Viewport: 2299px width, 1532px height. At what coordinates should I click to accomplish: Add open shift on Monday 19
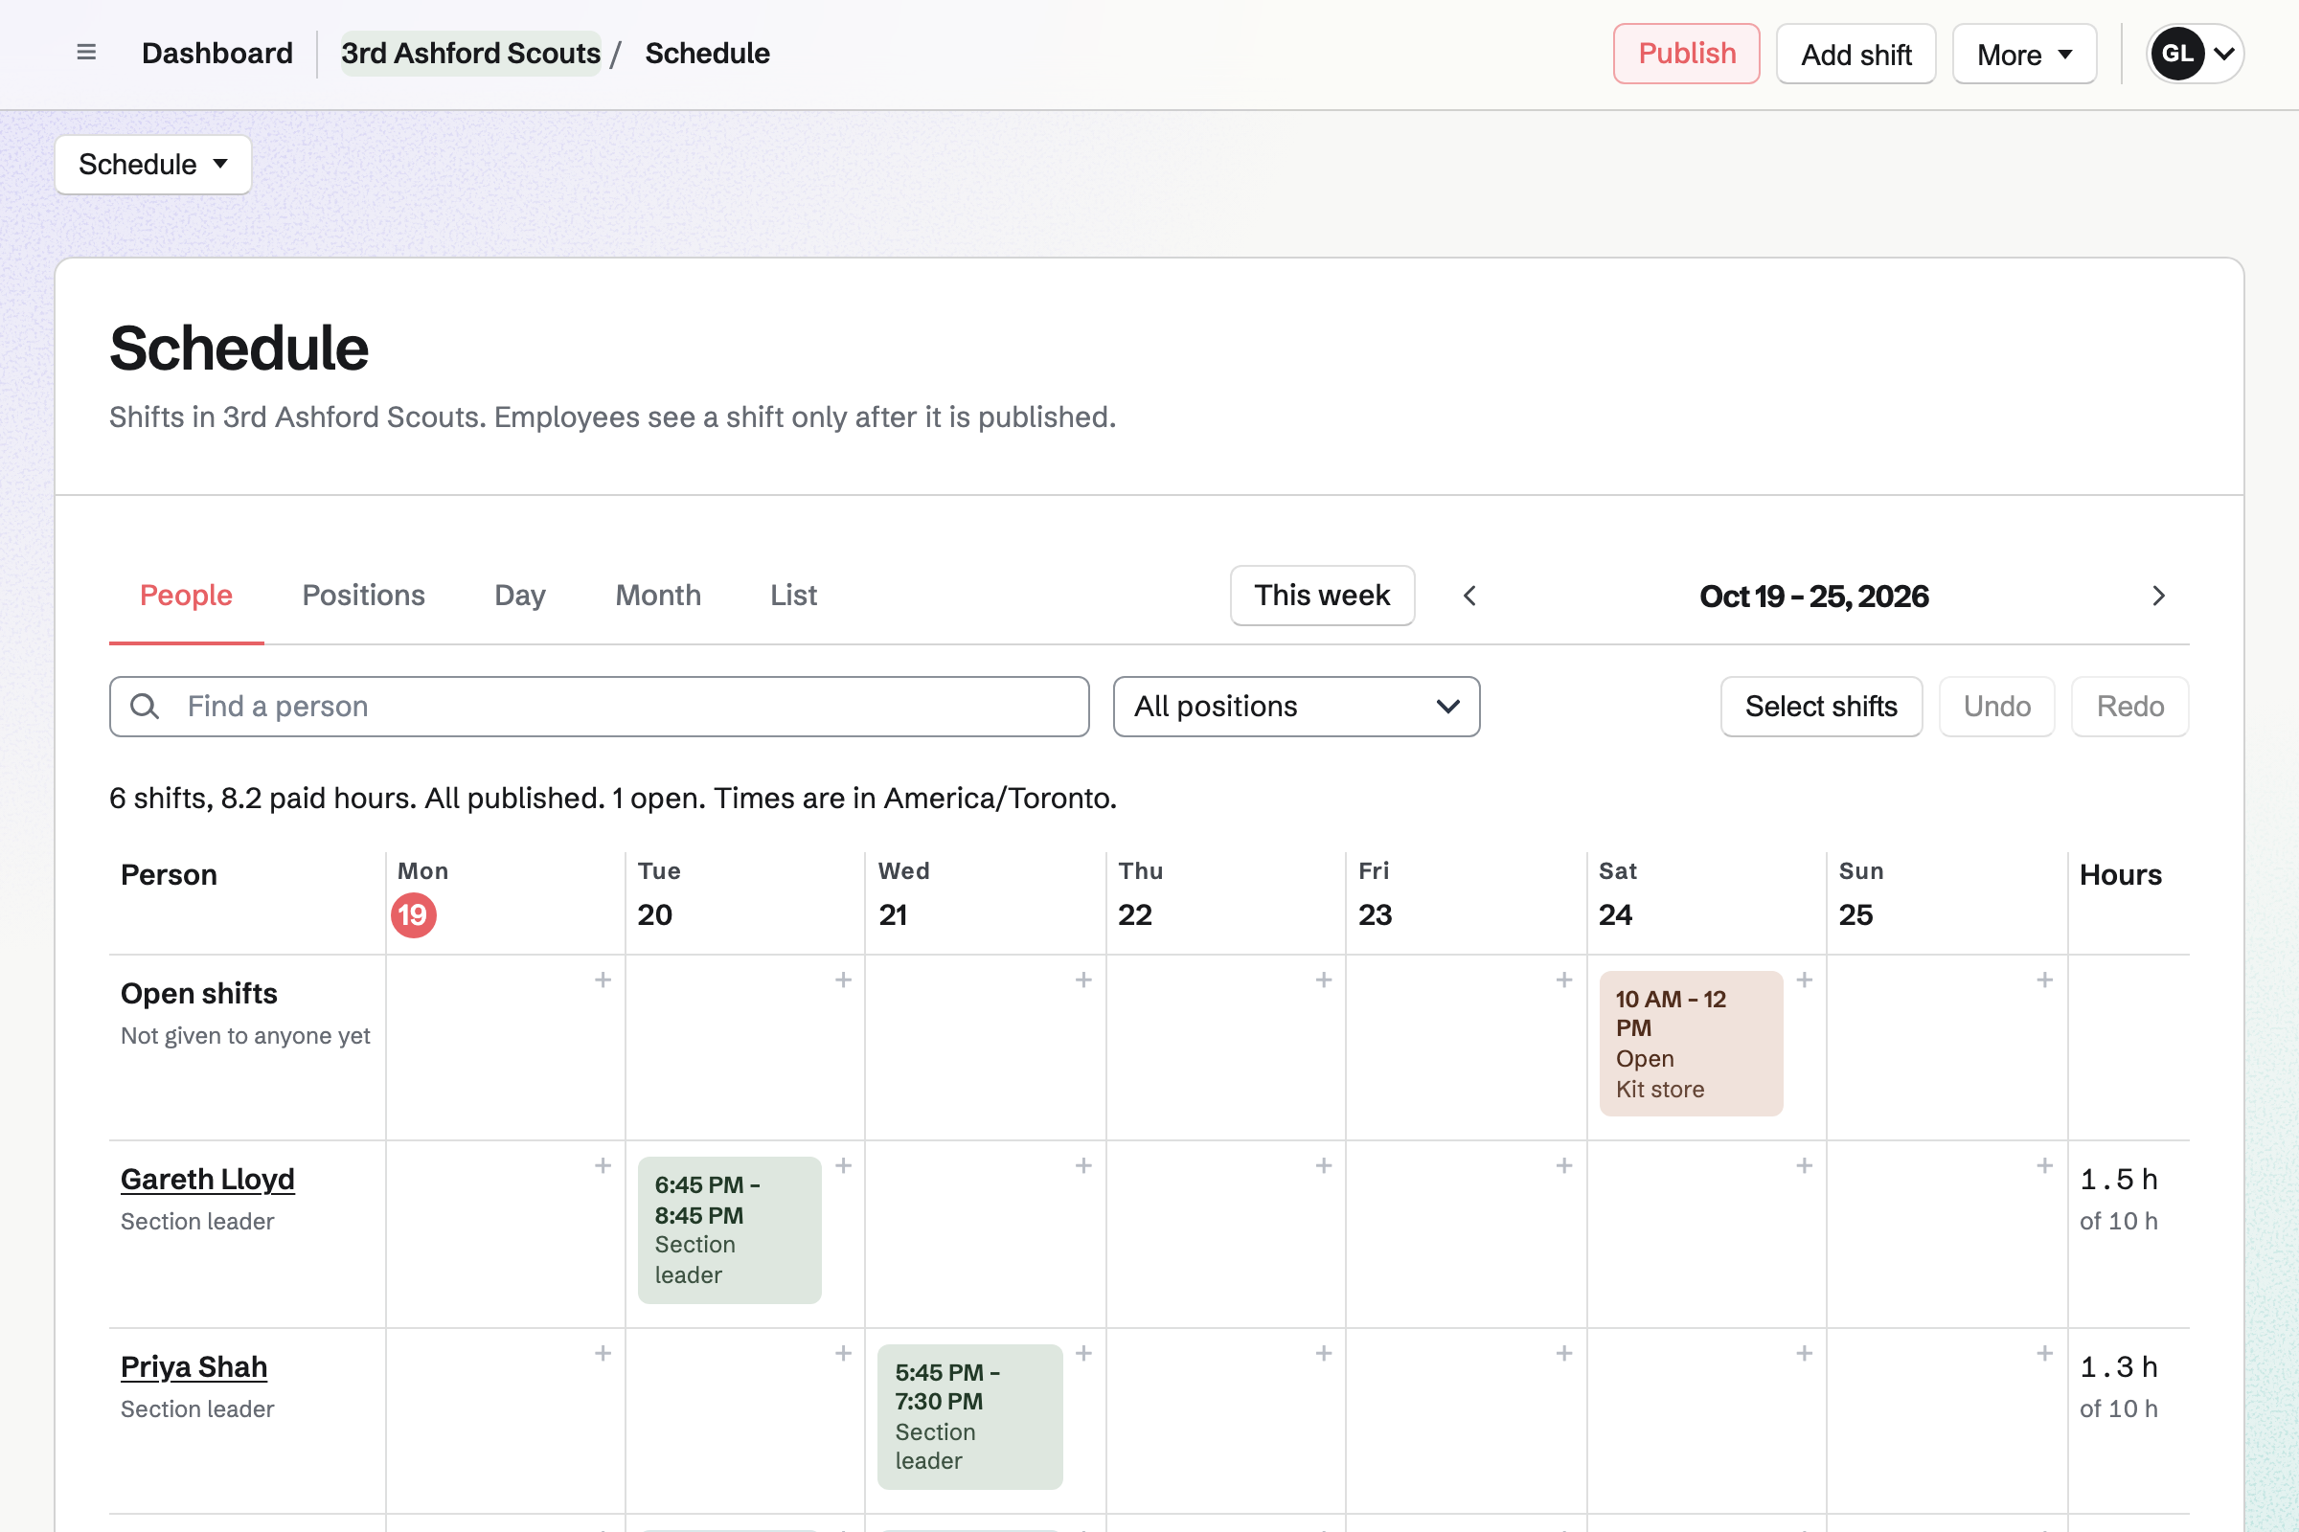[603, 980]
